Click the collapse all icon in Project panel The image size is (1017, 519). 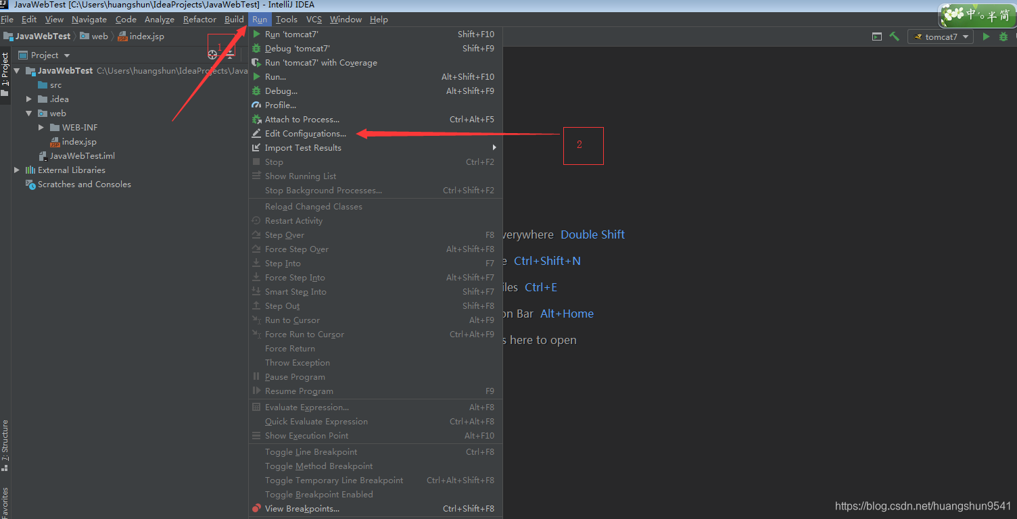230,55
